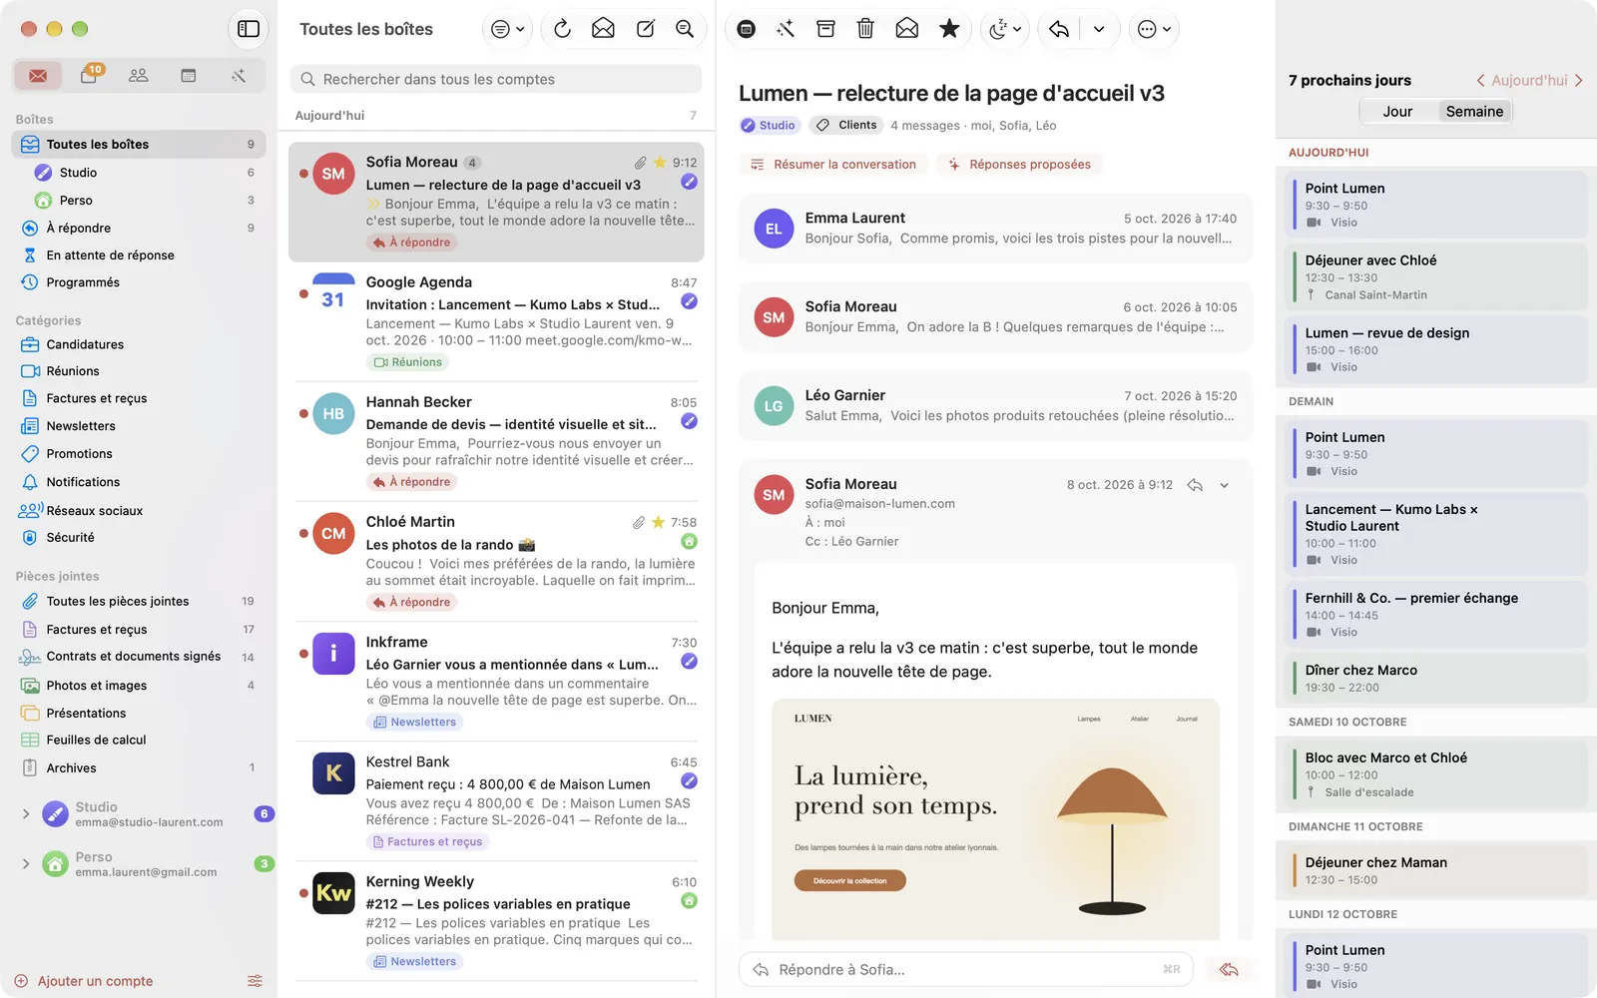Viewport: 1597px width, 998px height.
Task: Reply using the arrow in message toolbar
Action: (1059, 29)
